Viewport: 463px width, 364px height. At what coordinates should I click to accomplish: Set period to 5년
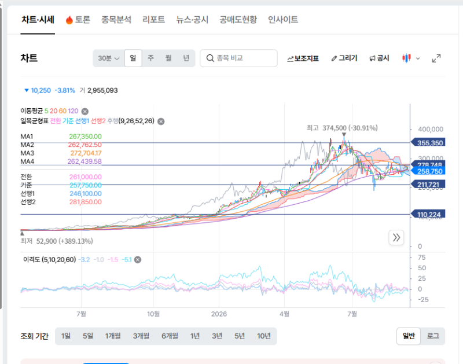pos(240,336)
